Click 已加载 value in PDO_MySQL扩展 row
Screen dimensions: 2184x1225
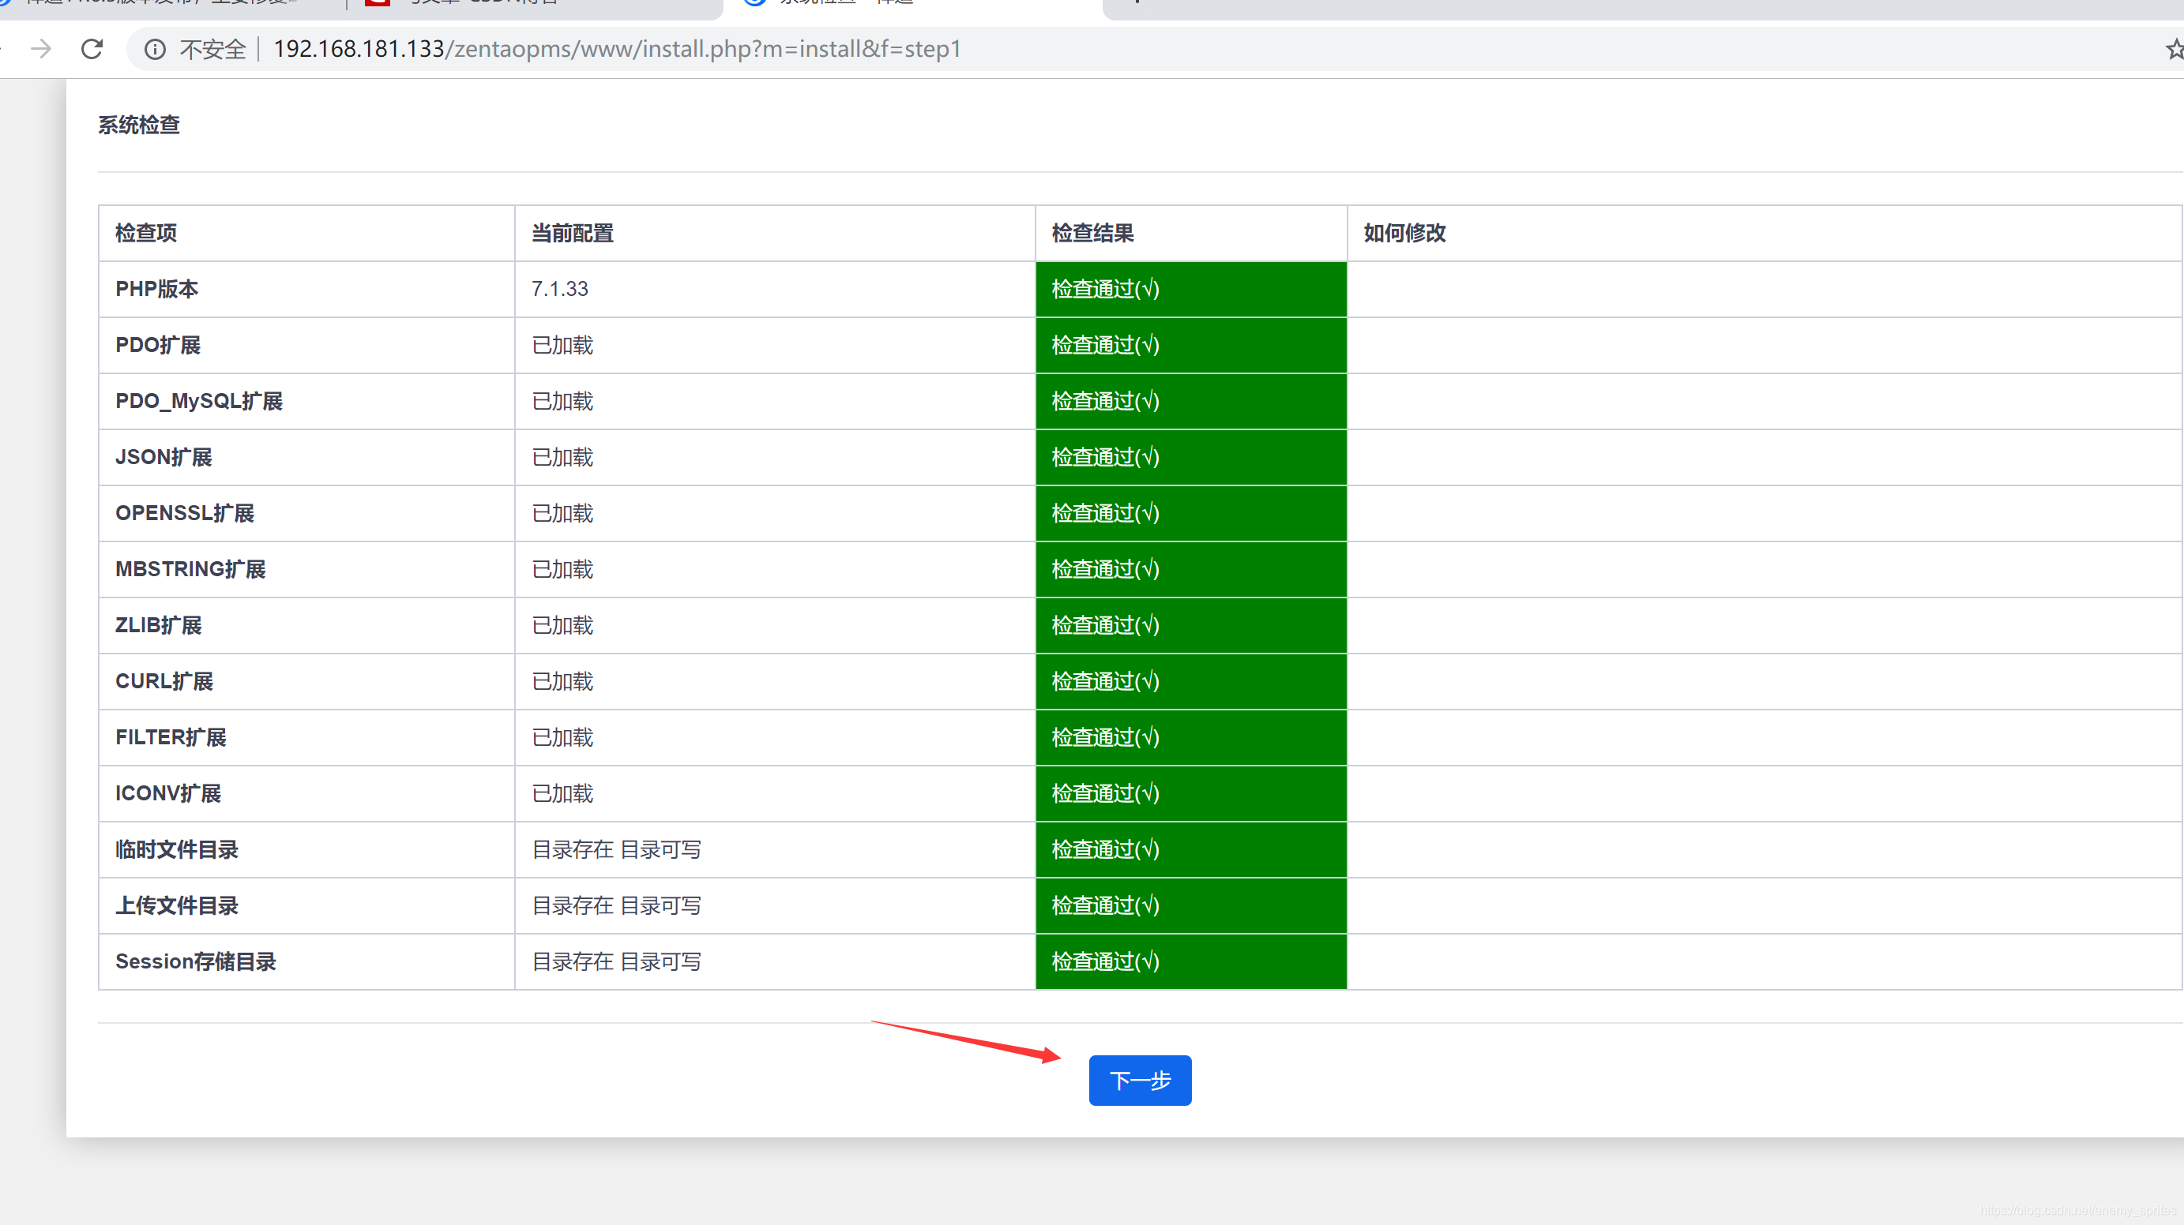(x=562, y=401)
